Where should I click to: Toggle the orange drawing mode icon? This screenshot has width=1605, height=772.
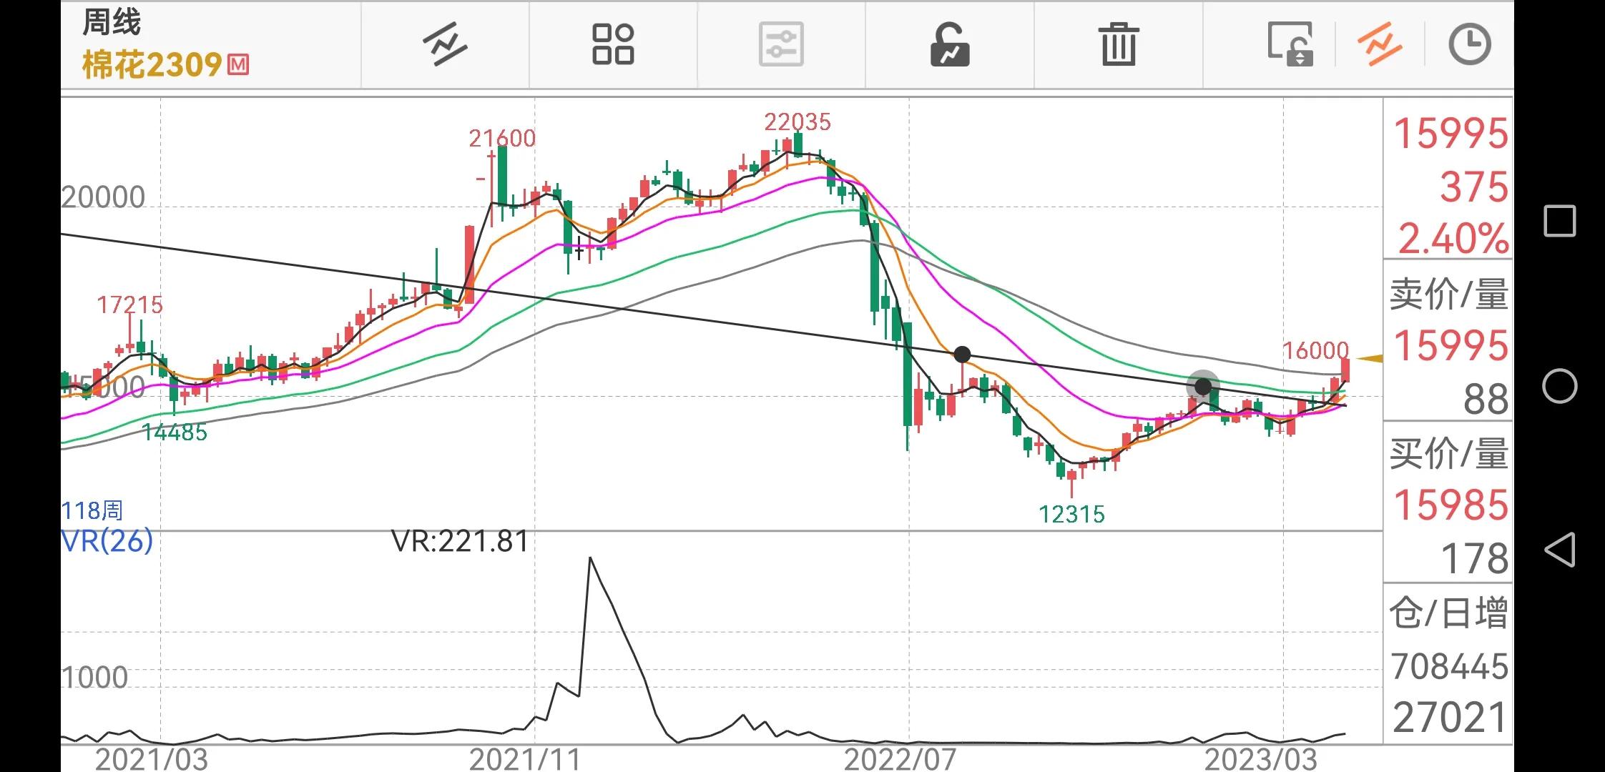[x=1379, y=45]
